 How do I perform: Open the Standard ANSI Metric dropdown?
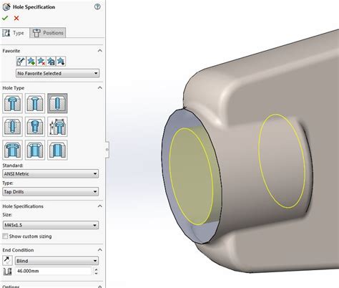coord(50,173)
